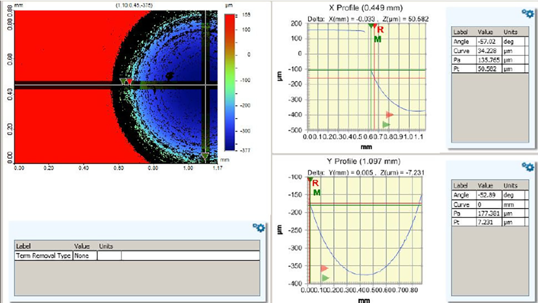Click green right-pointing arrow in Y Profile plot
Image resolution: width=538 pixels, height=303 pixels.
(x=325, y=278)
